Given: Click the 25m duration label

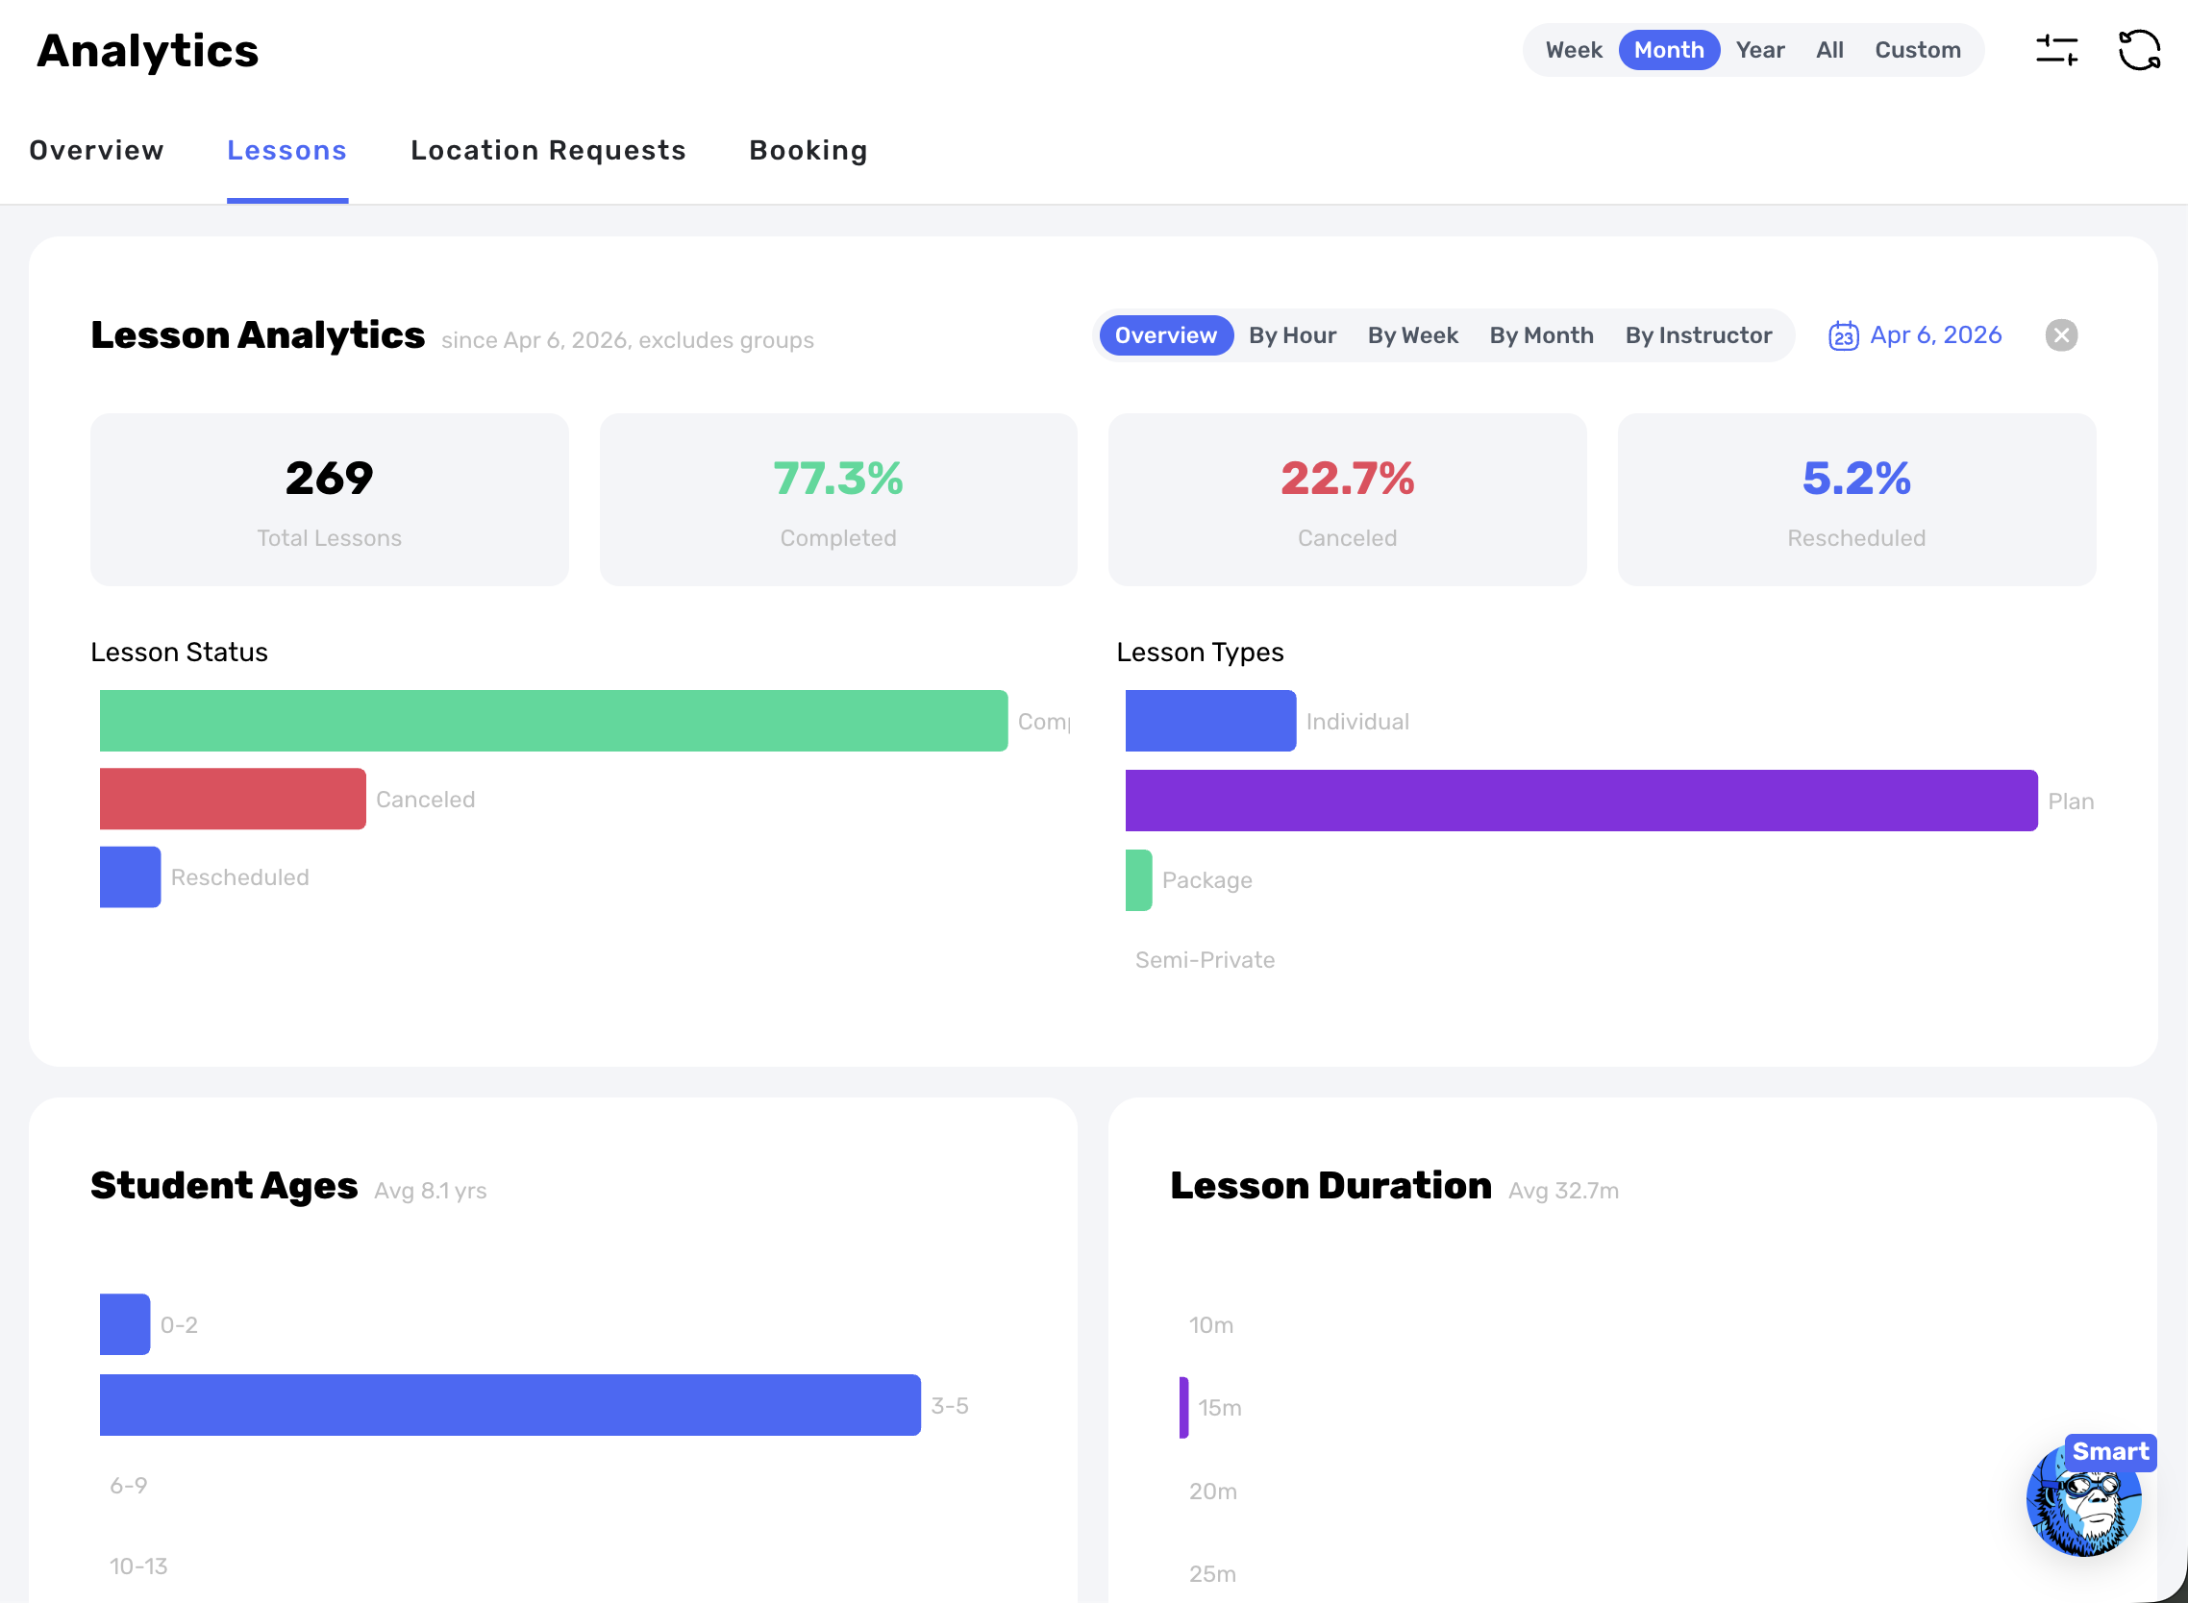Looking at the screenshot, I should click(1212, 1574).
